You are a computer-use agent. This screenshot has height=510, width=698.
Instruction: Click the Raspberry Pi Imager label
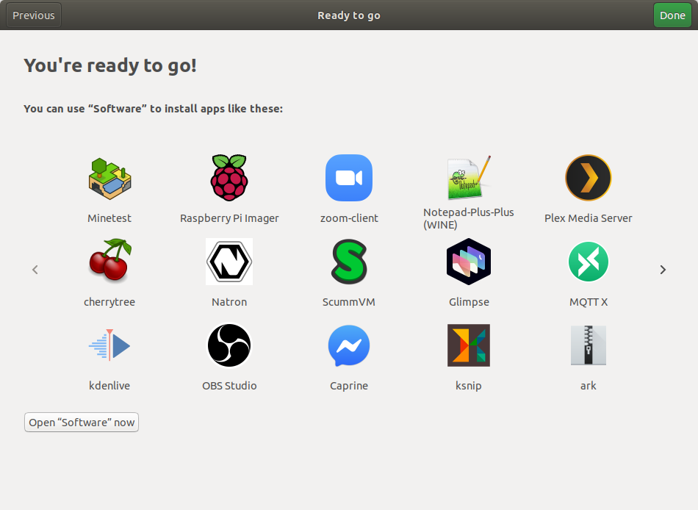[x=229, y=218]
